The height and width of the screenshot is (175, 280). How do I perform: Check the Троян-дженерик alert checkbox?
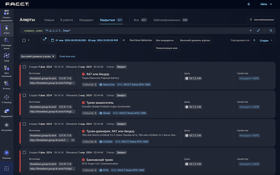[x=24, y=124]
